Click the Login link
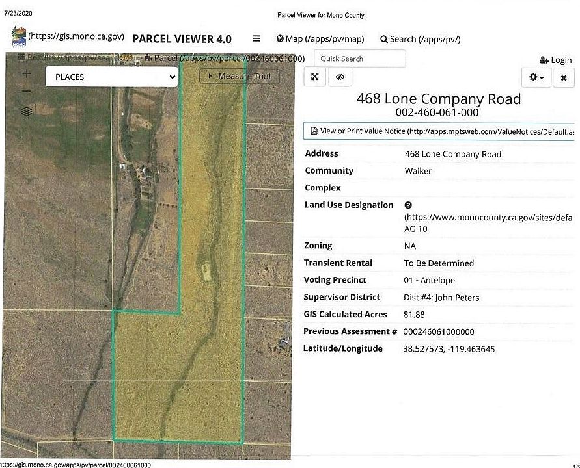This screenshot has height=468, width=580. pyautogui.click(x=556, y=60)
